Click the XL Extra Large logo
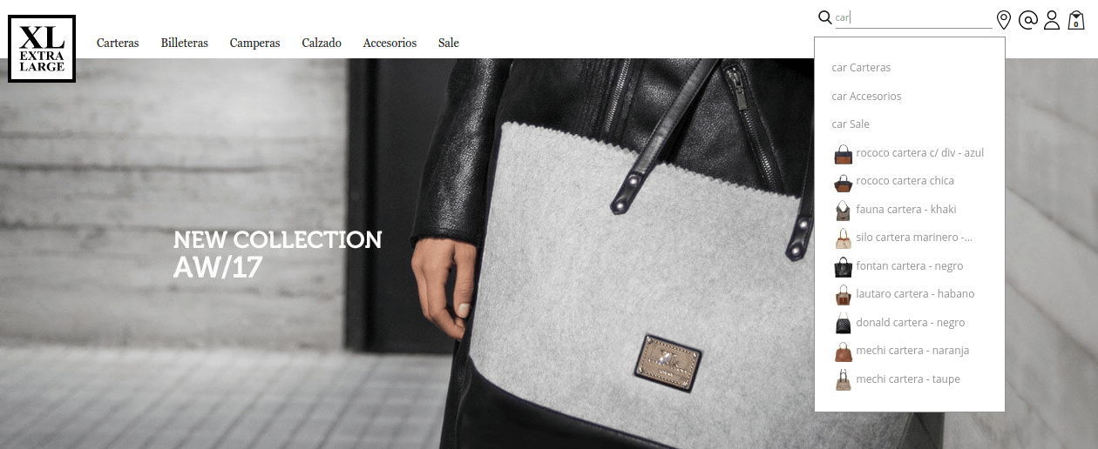1098x449 pixels. tap(42, 49)
